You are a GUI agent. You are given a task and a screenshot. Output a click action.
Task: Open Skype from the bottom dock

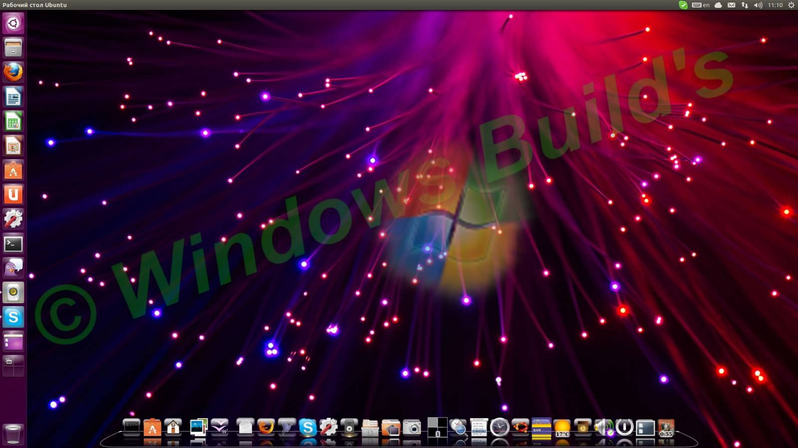coord(308,428)
